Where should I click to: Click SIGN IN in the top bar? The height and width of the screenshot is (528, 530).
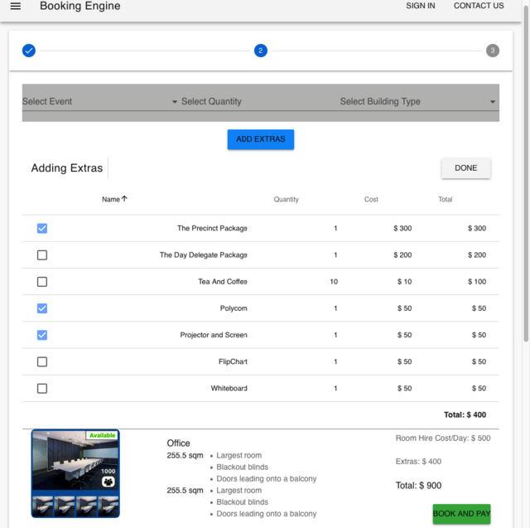pyautogui.click(x=420, y=6)
